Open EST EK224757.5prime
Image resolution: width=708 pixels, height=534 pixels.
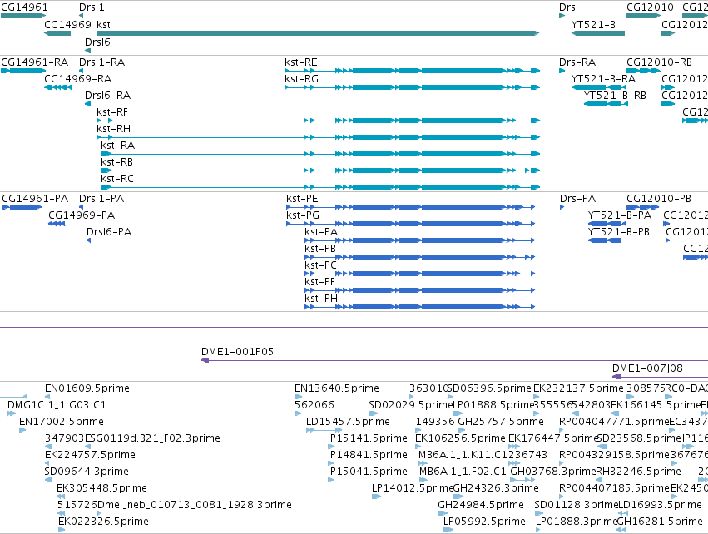91,455
